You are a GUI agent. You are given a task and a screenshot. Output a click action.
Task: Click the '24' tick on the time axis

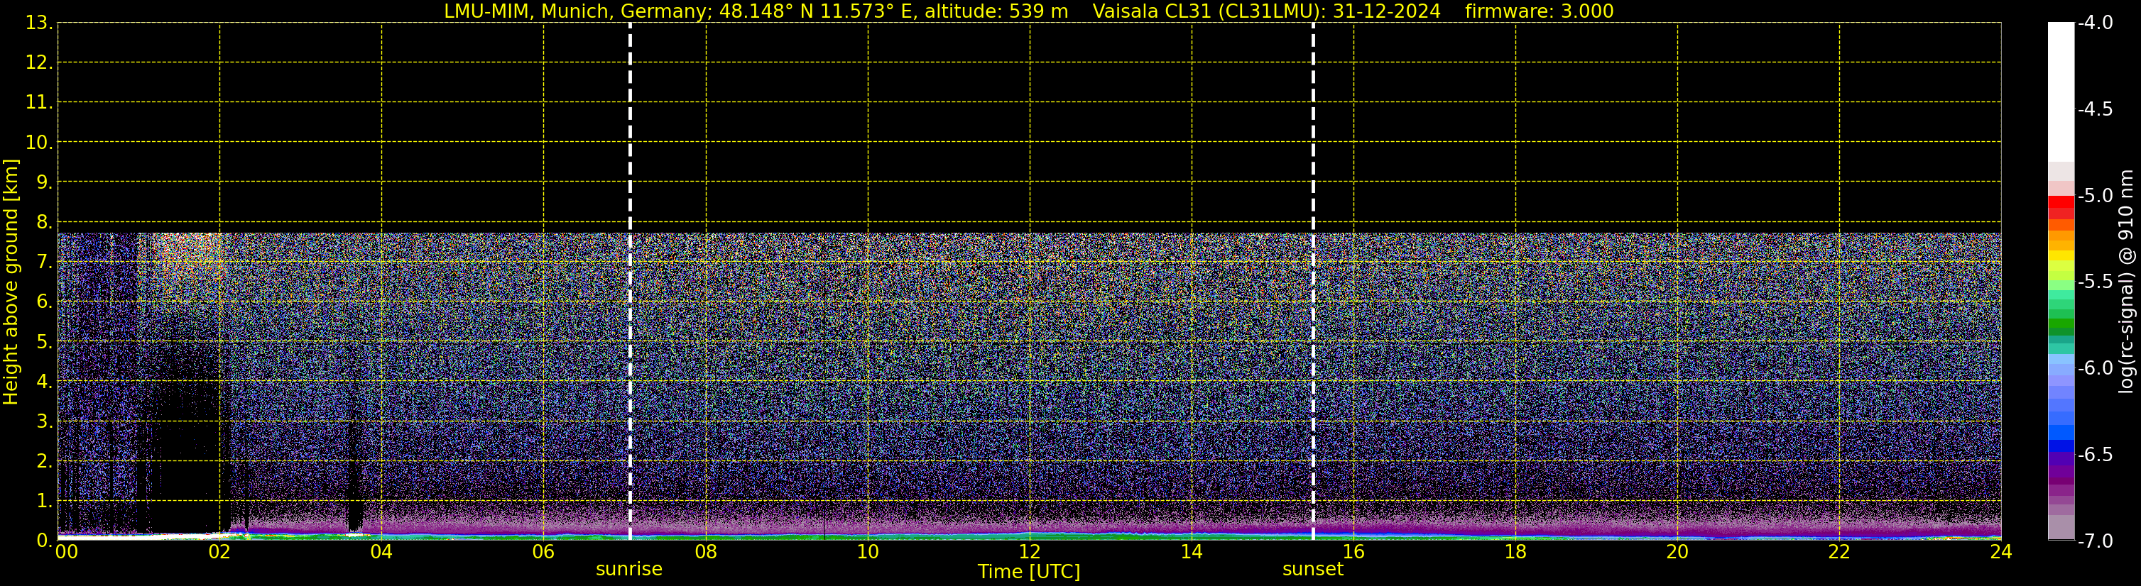[x=2001, y=552]
